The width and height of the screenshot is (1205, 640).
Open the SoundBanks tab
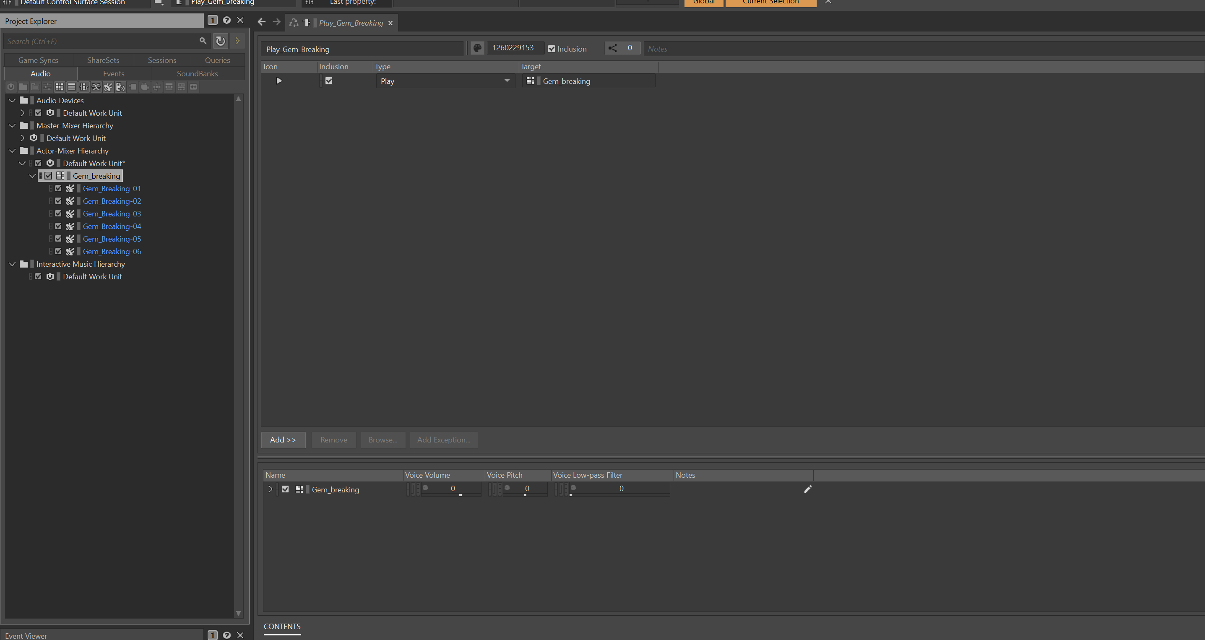[197, 73]
